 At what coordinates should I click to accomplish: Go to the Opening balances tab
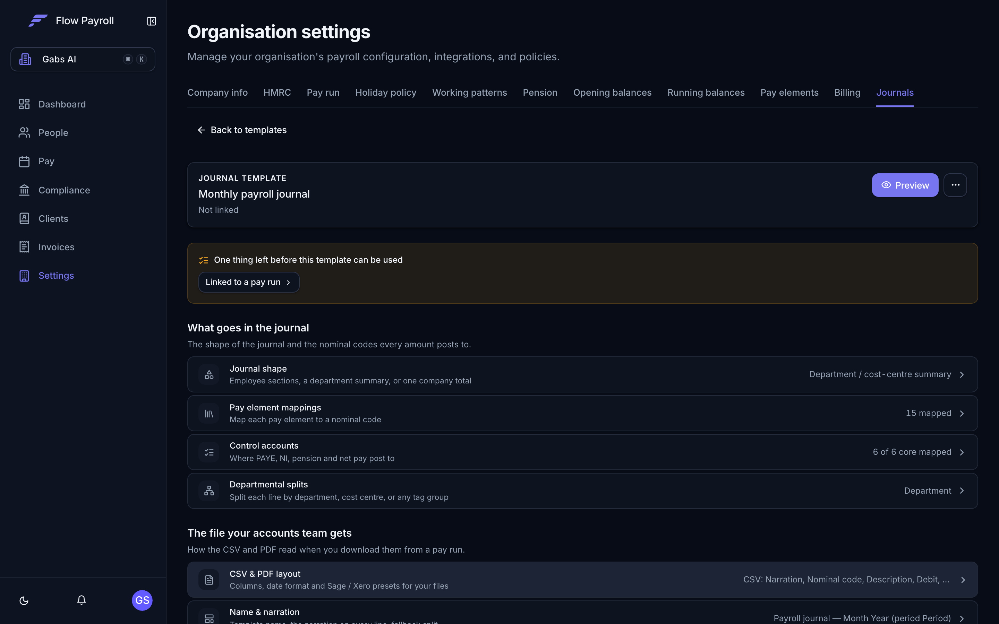point(612,93)
